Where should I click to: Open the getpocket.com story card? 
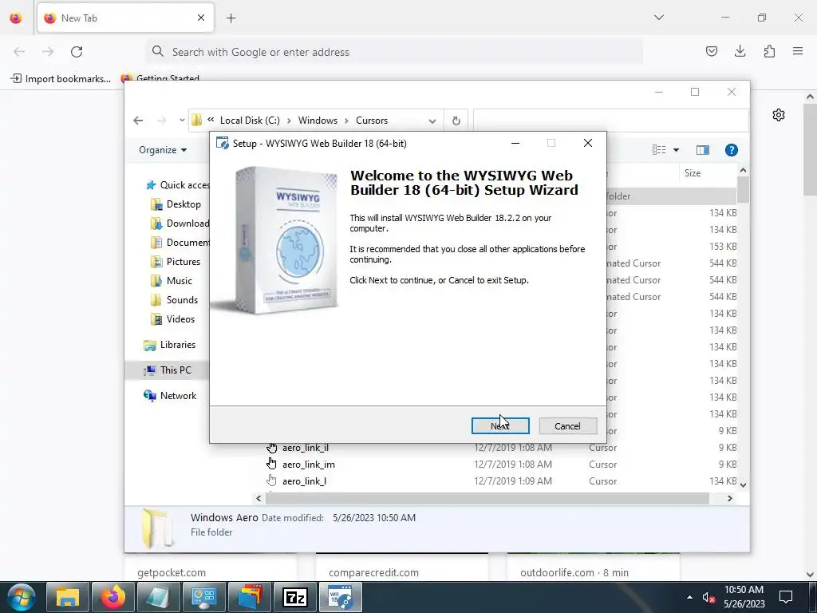pos(211,568)
